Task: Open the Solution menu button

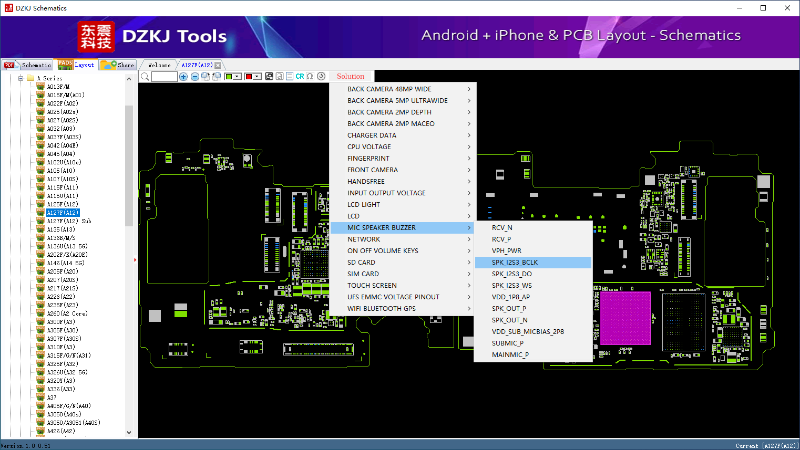Action: click(x=351, y=77)
